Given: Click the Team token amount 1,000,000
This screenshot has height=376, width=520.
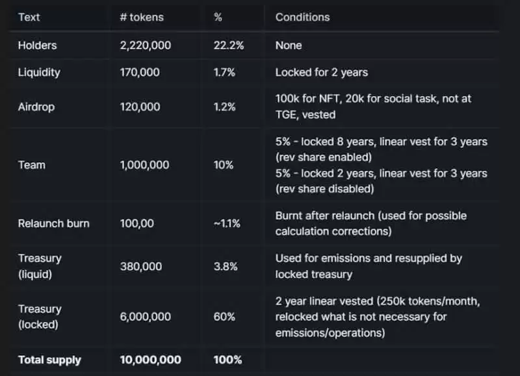Looking at the screenshot, I should tap(146, 165).
